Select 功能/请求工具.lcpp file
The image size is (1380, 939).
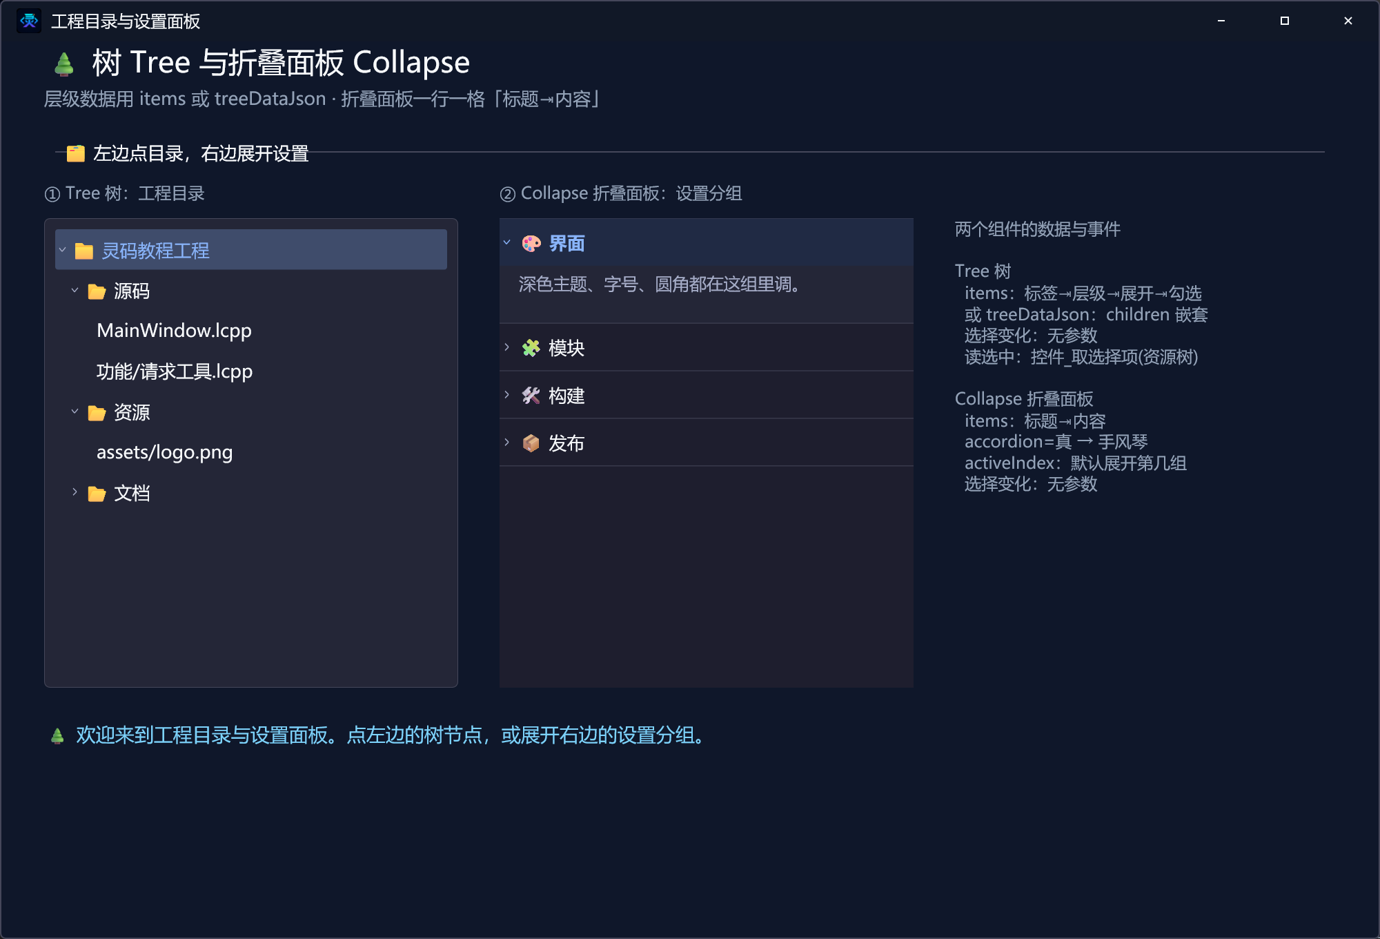tap(175, 371)
